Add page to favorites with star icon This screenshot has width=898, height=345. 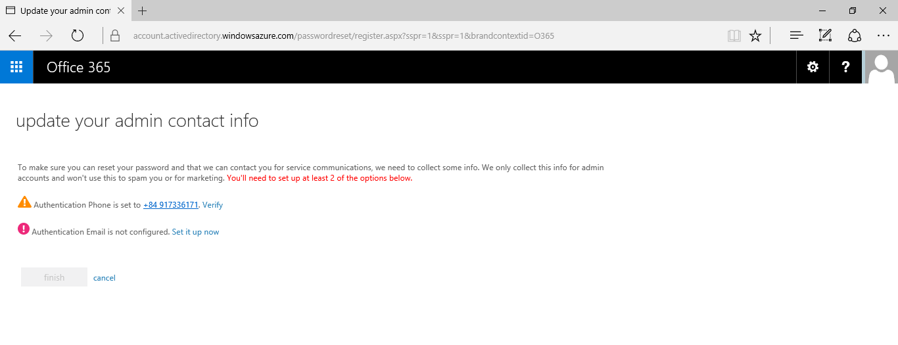(755, 36)
